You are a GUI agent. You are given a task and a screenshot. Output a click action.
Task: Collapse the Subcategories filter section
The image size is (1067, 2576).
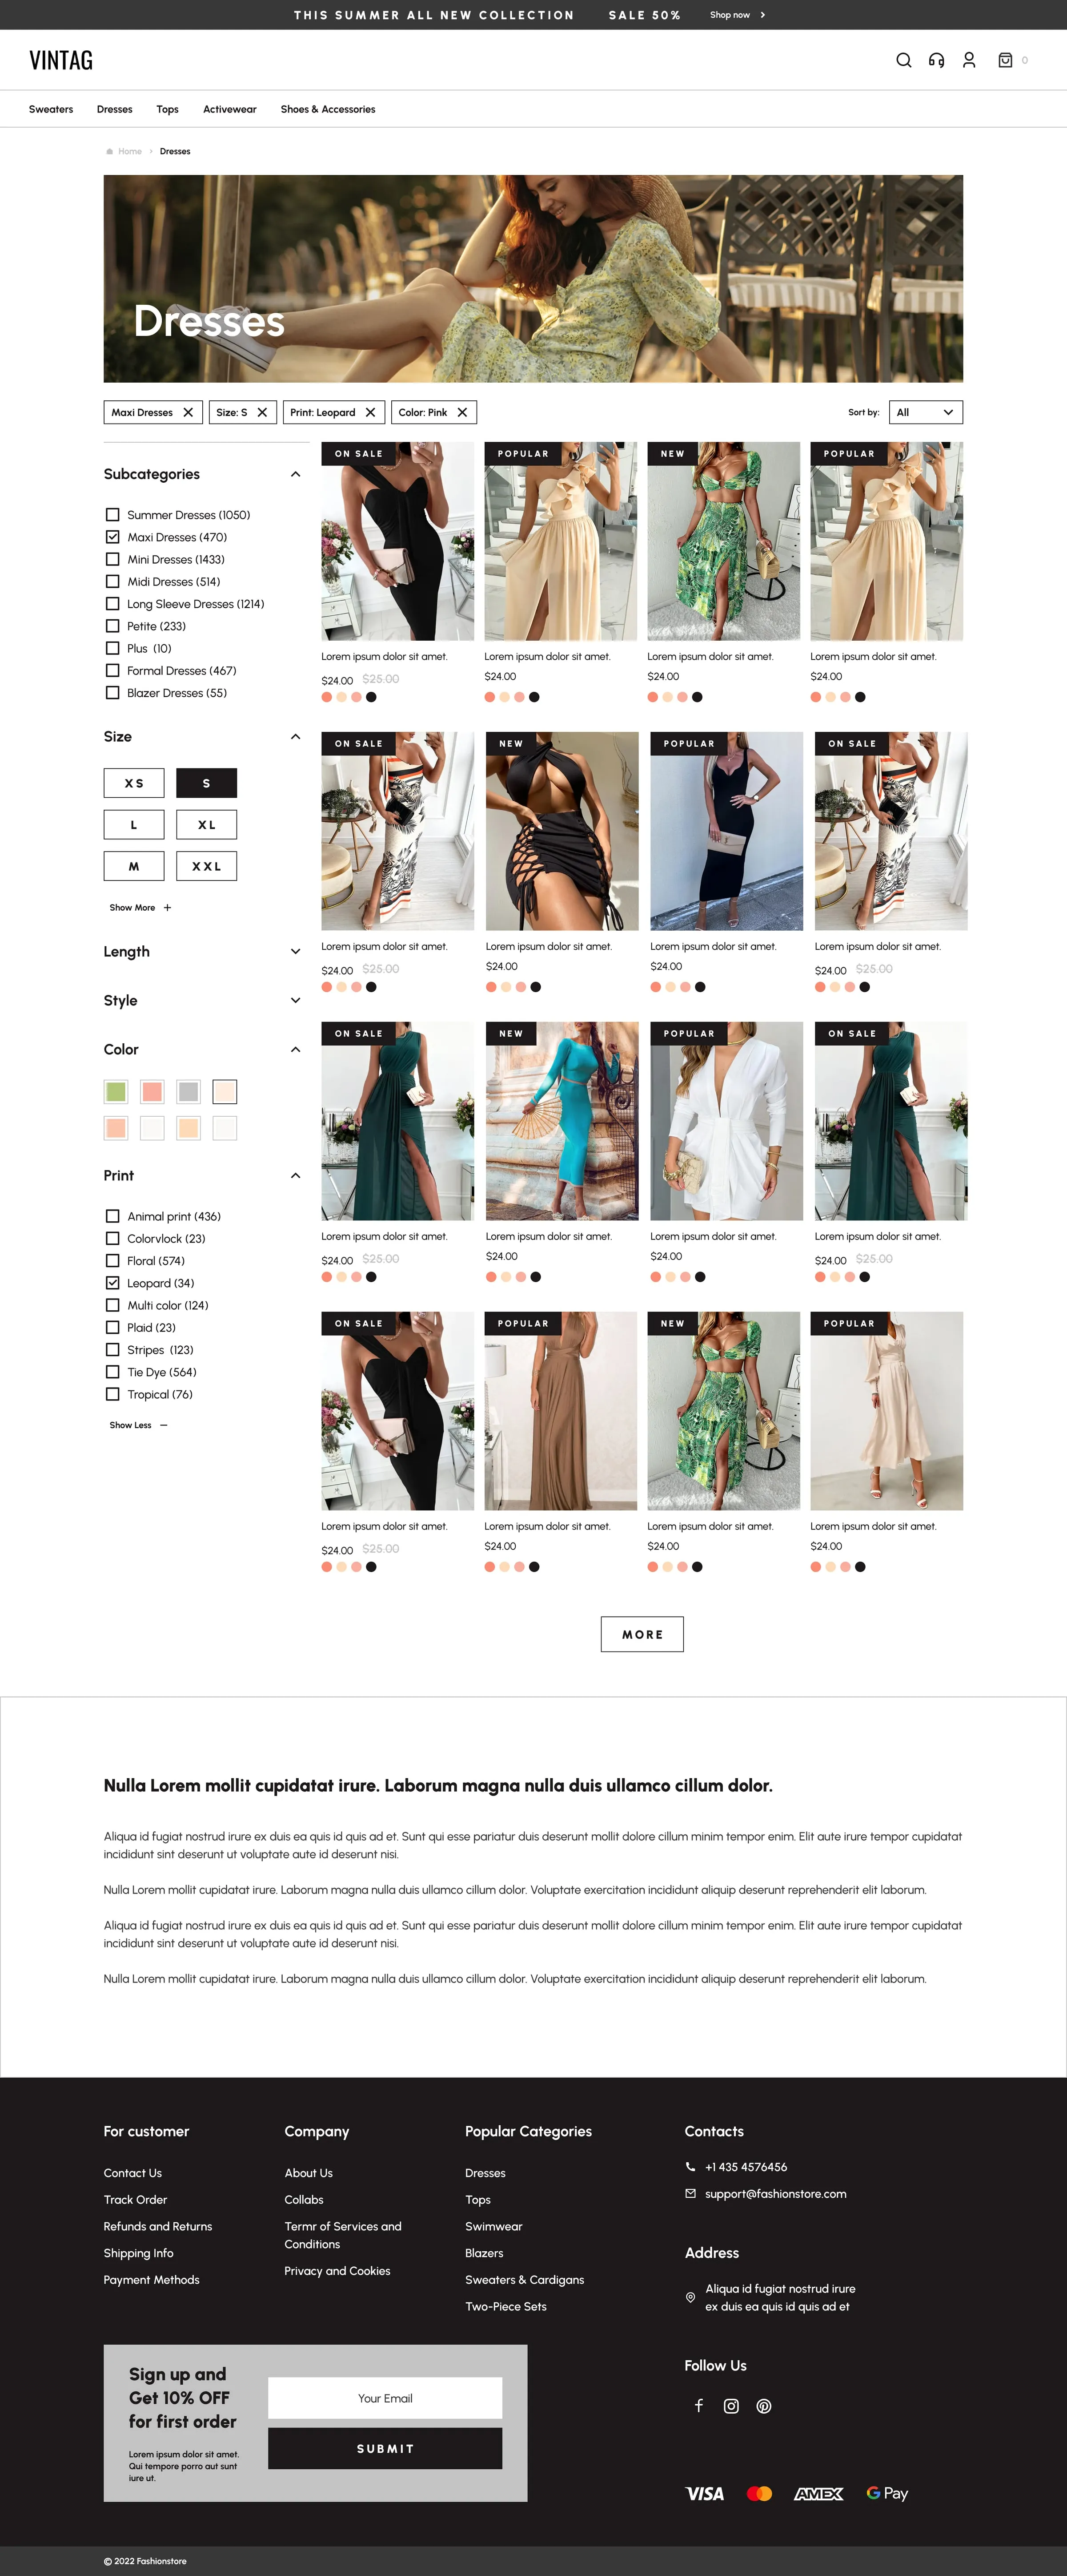pyautogui.click(x=296, y=474)
